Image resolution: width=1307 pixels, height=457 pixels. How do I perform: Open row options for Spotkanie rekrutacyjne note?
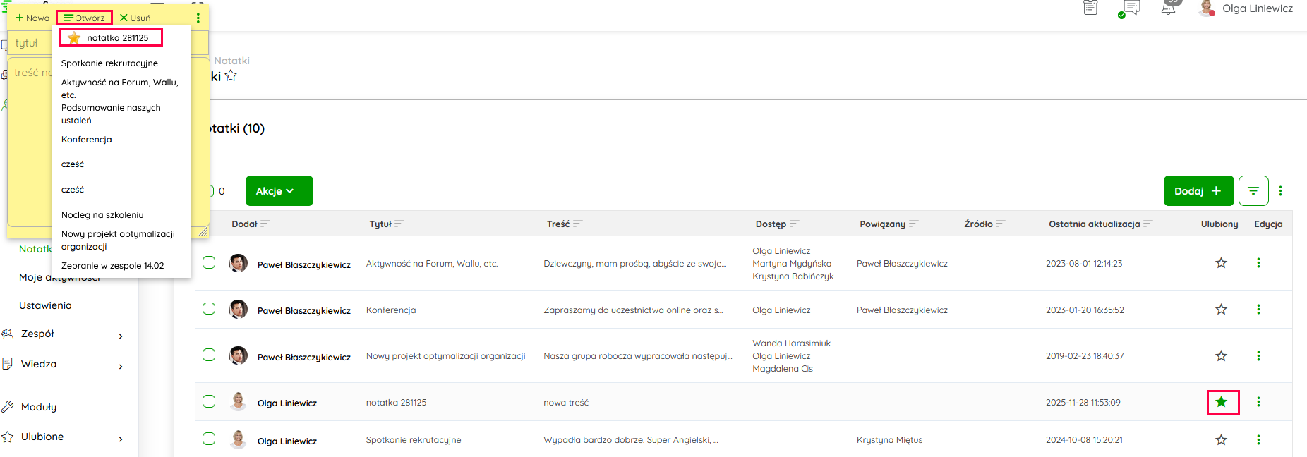(1258, 440)
